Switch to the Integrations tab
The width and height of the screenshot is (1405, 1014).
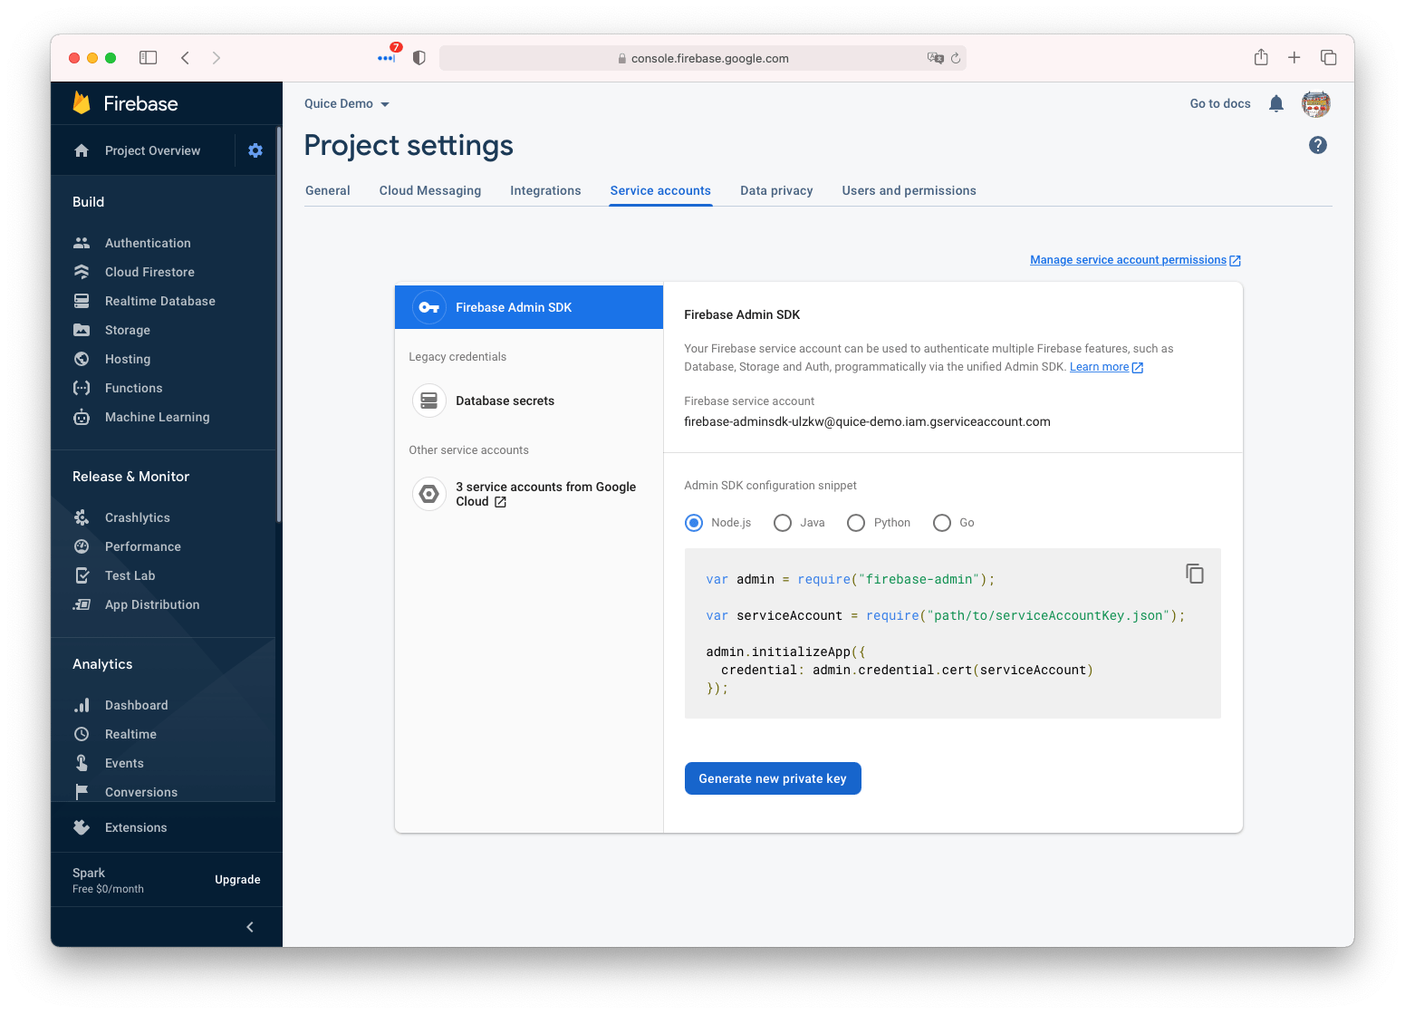click(545, 190)
